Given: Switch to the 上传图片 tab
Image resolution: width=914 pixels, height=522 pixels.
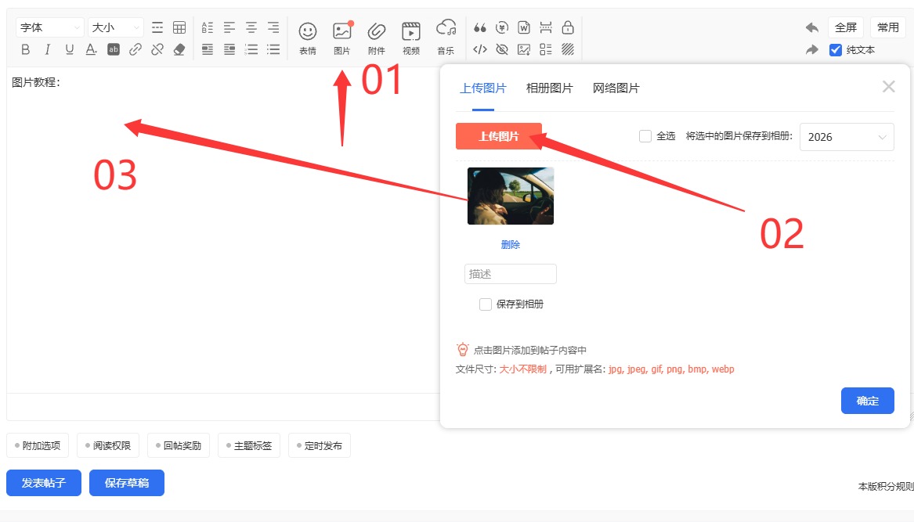Looking at the screenshot, I should point(483,88).
